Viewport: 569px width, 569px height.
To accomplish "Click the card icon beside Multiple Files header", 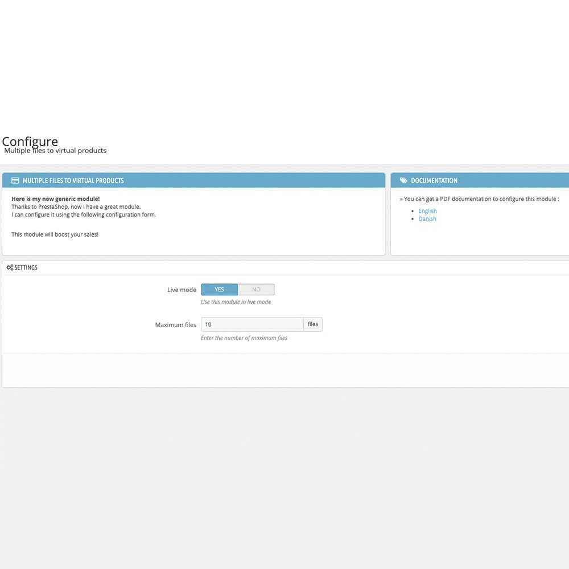I will pos(15,180).
